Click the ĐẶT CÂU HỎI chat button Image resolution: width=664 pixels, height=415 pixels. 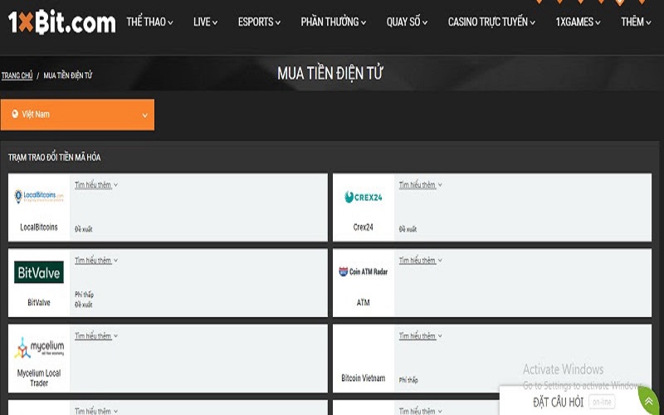(x=573, y=402)
